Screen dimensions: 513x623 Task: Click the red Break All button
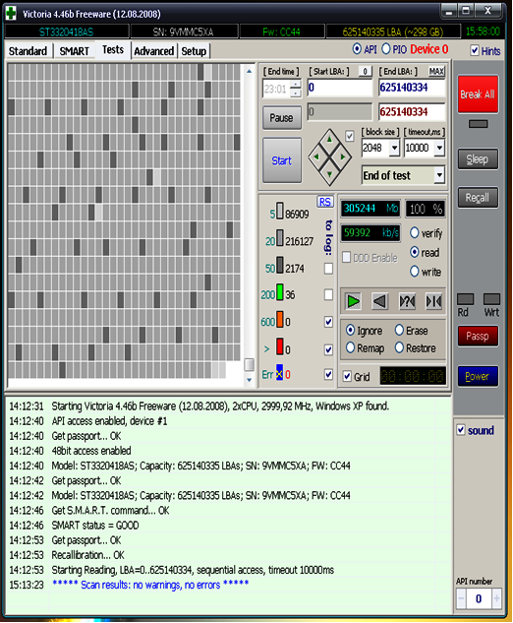pyautogui.click(x=478, y=94)
